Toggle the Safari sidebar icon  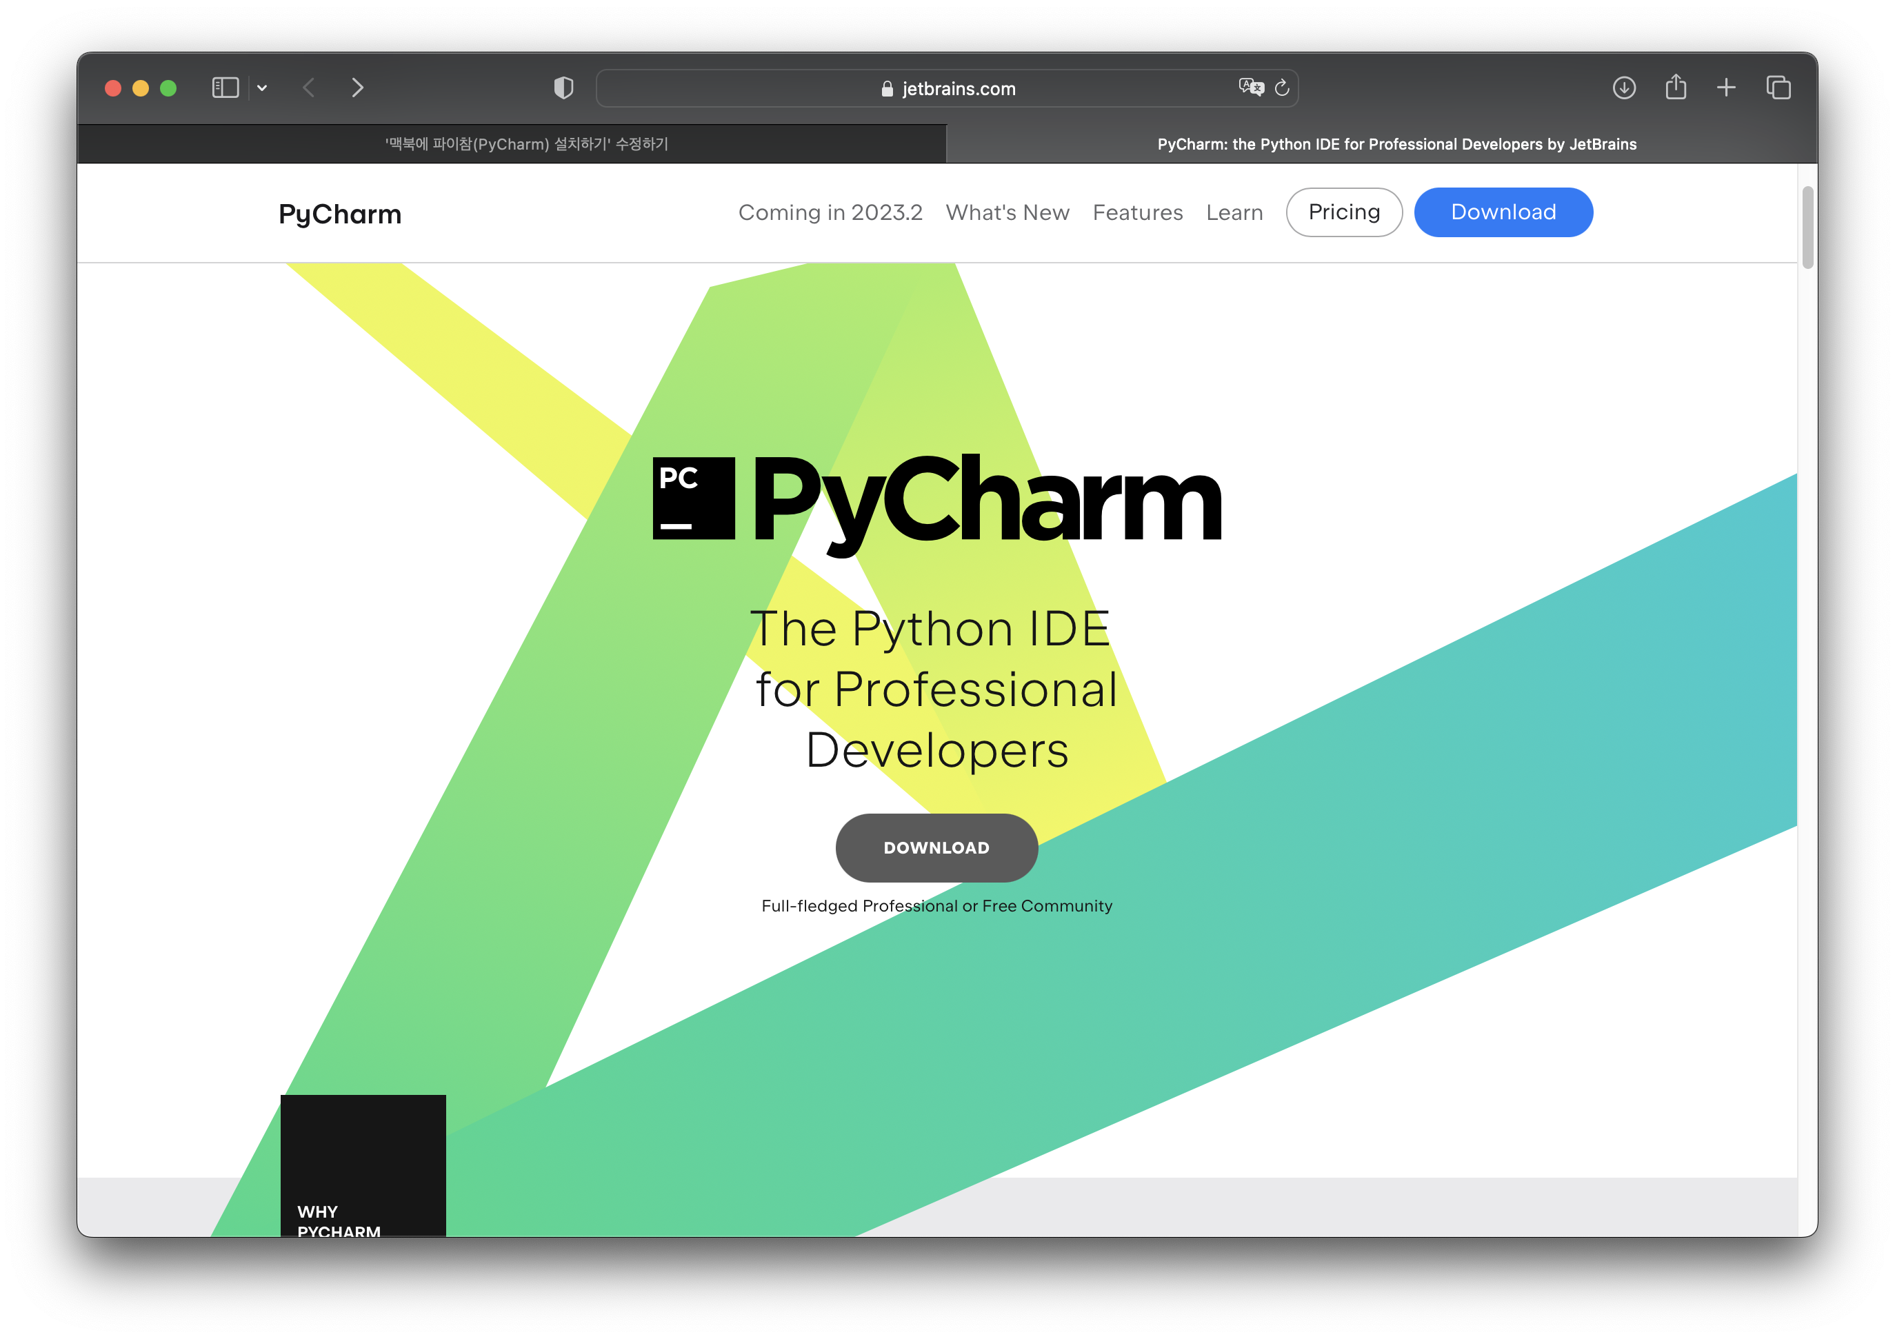225,88
